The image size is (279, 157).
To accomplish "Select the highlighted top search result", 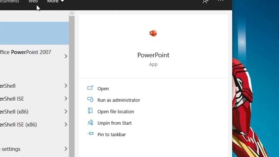I will [34, 33].
